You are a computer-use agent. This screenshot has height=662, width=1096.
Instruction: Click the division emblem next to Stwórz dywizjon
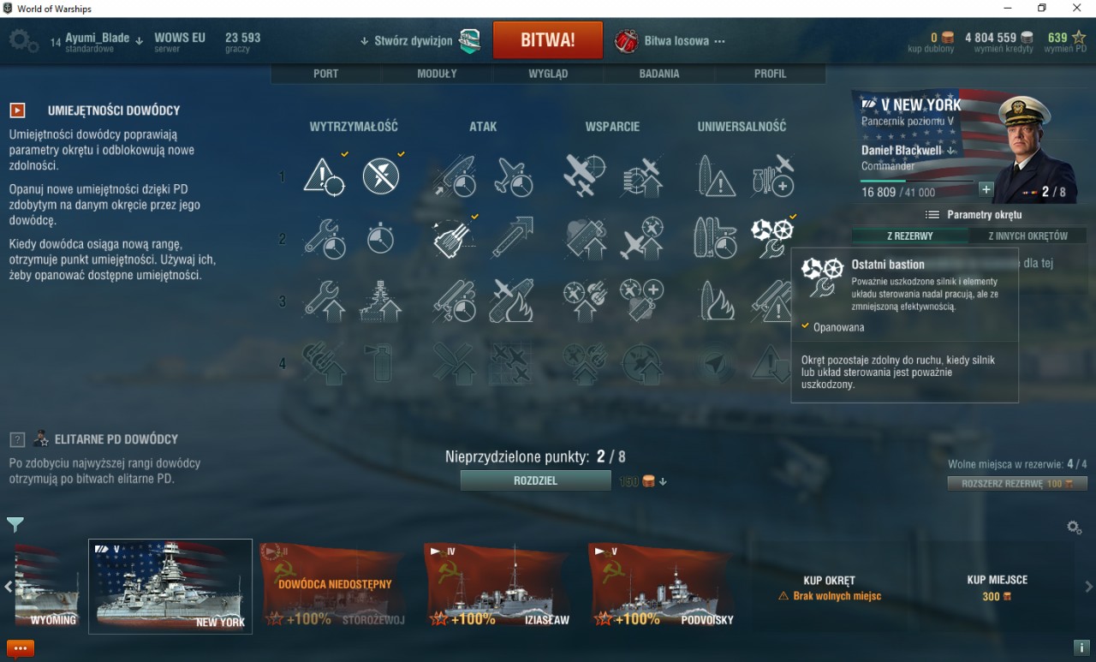(x=470, y=40)
